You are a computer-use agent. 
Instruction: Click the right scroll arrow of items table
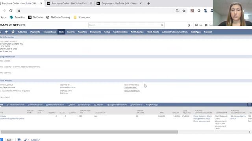(250, 132)
